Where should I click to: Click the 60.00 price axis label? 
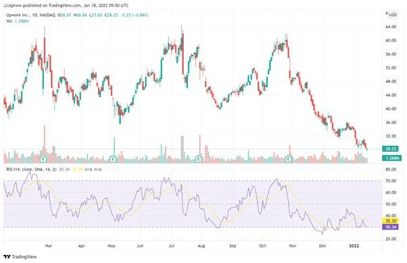point(391,40)
